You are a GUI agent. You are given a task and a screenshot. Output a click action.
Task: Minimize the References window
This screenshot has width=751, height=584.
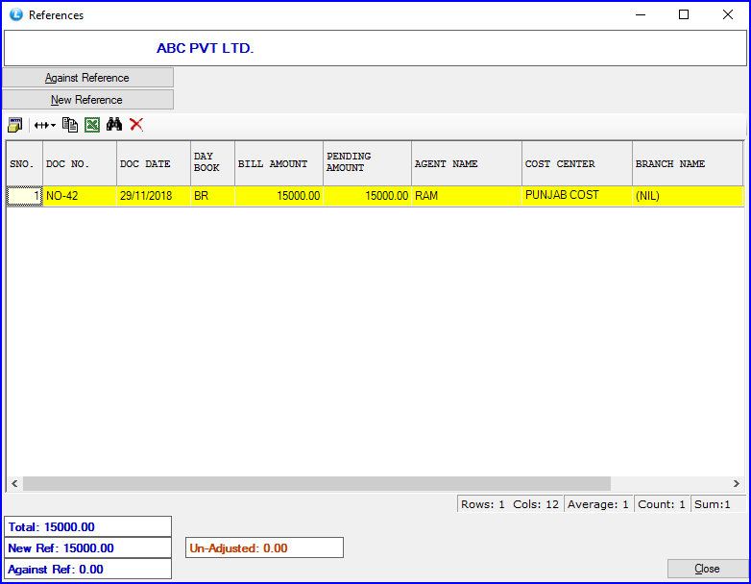click(x=641, y=14)
